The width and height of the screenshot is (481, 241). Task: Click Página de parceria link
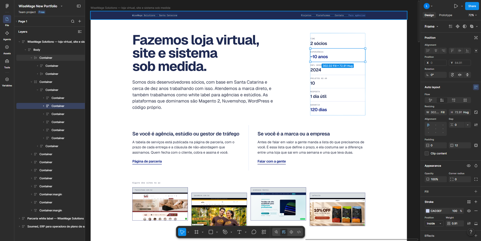[147, 161]
